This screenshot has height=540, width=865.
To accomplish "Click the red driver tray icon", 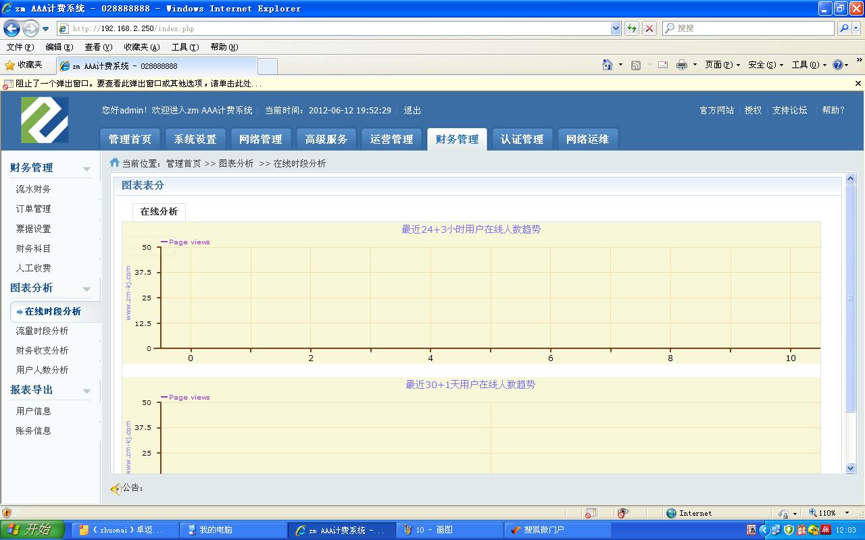I will pyautogui.click(x=825, y=530).
